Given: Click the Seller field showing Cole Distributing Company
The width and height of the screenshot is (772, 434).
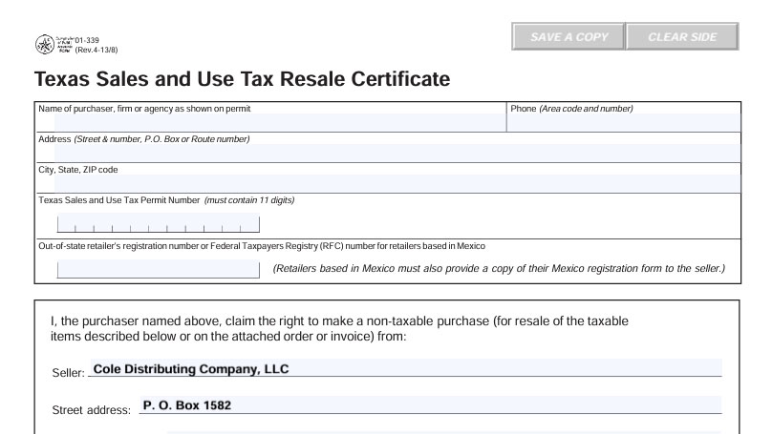Looking at the screenshot, I should pos(406,368).
